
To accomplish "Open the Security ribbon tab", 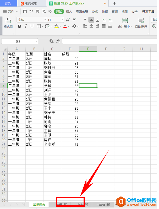I will tap(134, 12).
